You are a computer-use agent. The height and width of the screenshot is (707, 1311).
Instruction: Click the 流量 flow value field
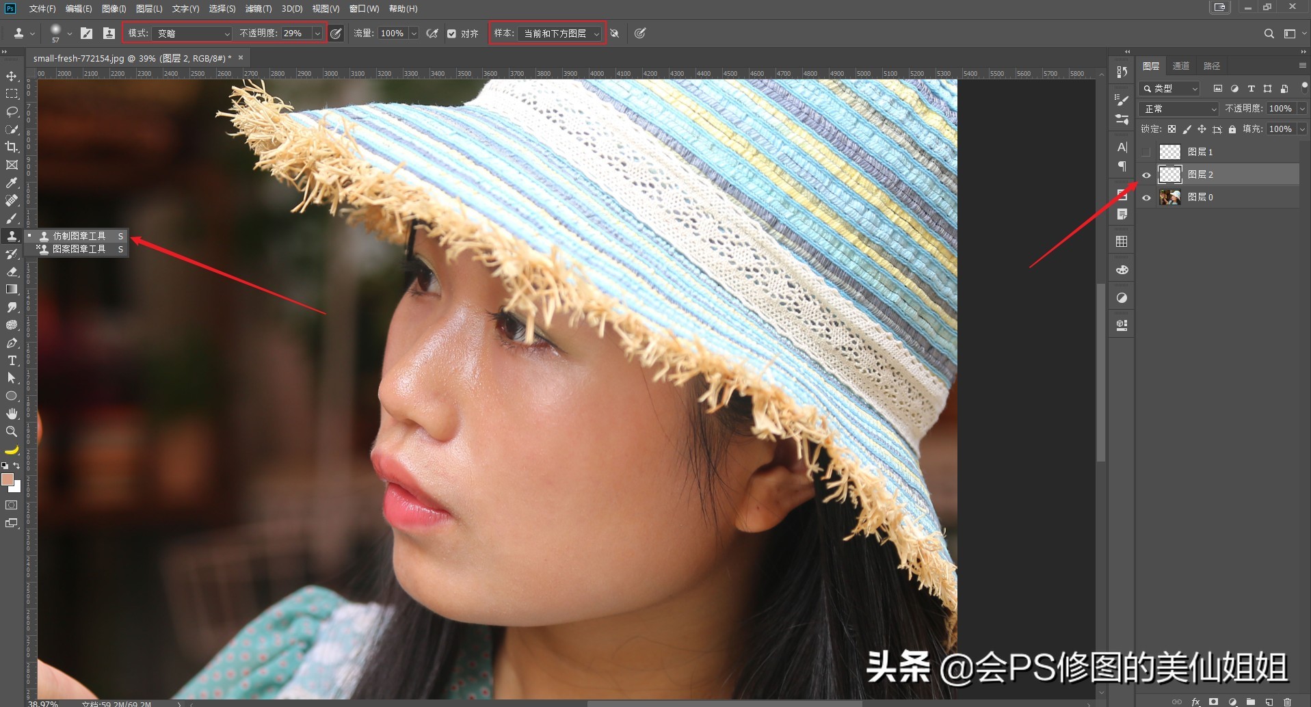(x=393, y=34)
